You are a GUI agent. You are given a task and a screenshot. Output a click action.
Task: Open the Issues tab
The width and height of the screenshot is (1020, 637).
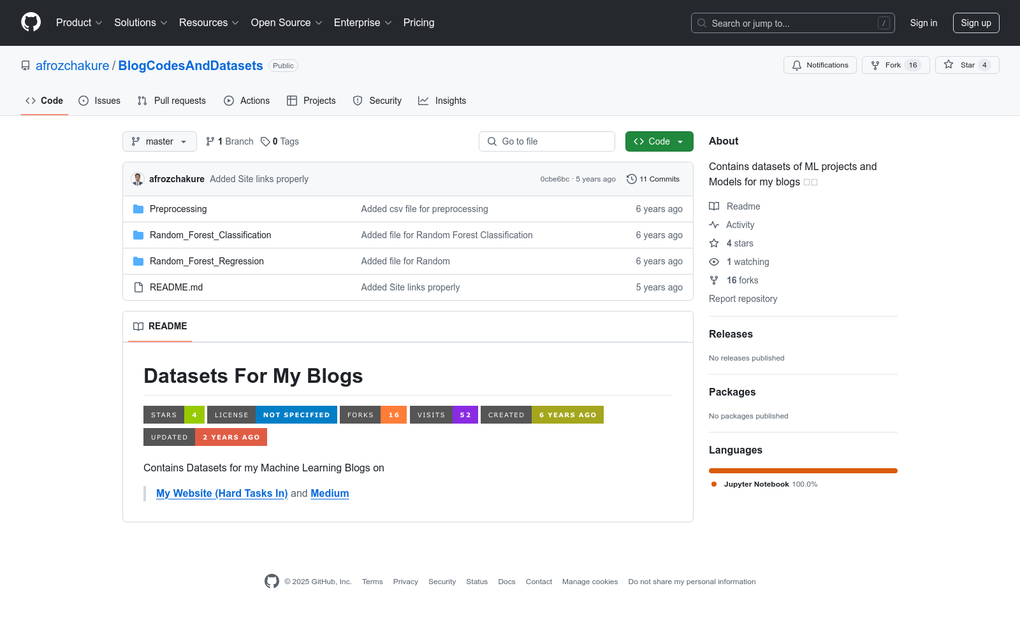pyautogui.click(x=99, y=101)
